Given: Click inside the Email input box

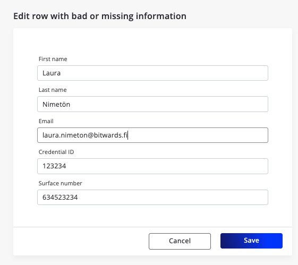Looking at the screenshot, I should (152, 135).
